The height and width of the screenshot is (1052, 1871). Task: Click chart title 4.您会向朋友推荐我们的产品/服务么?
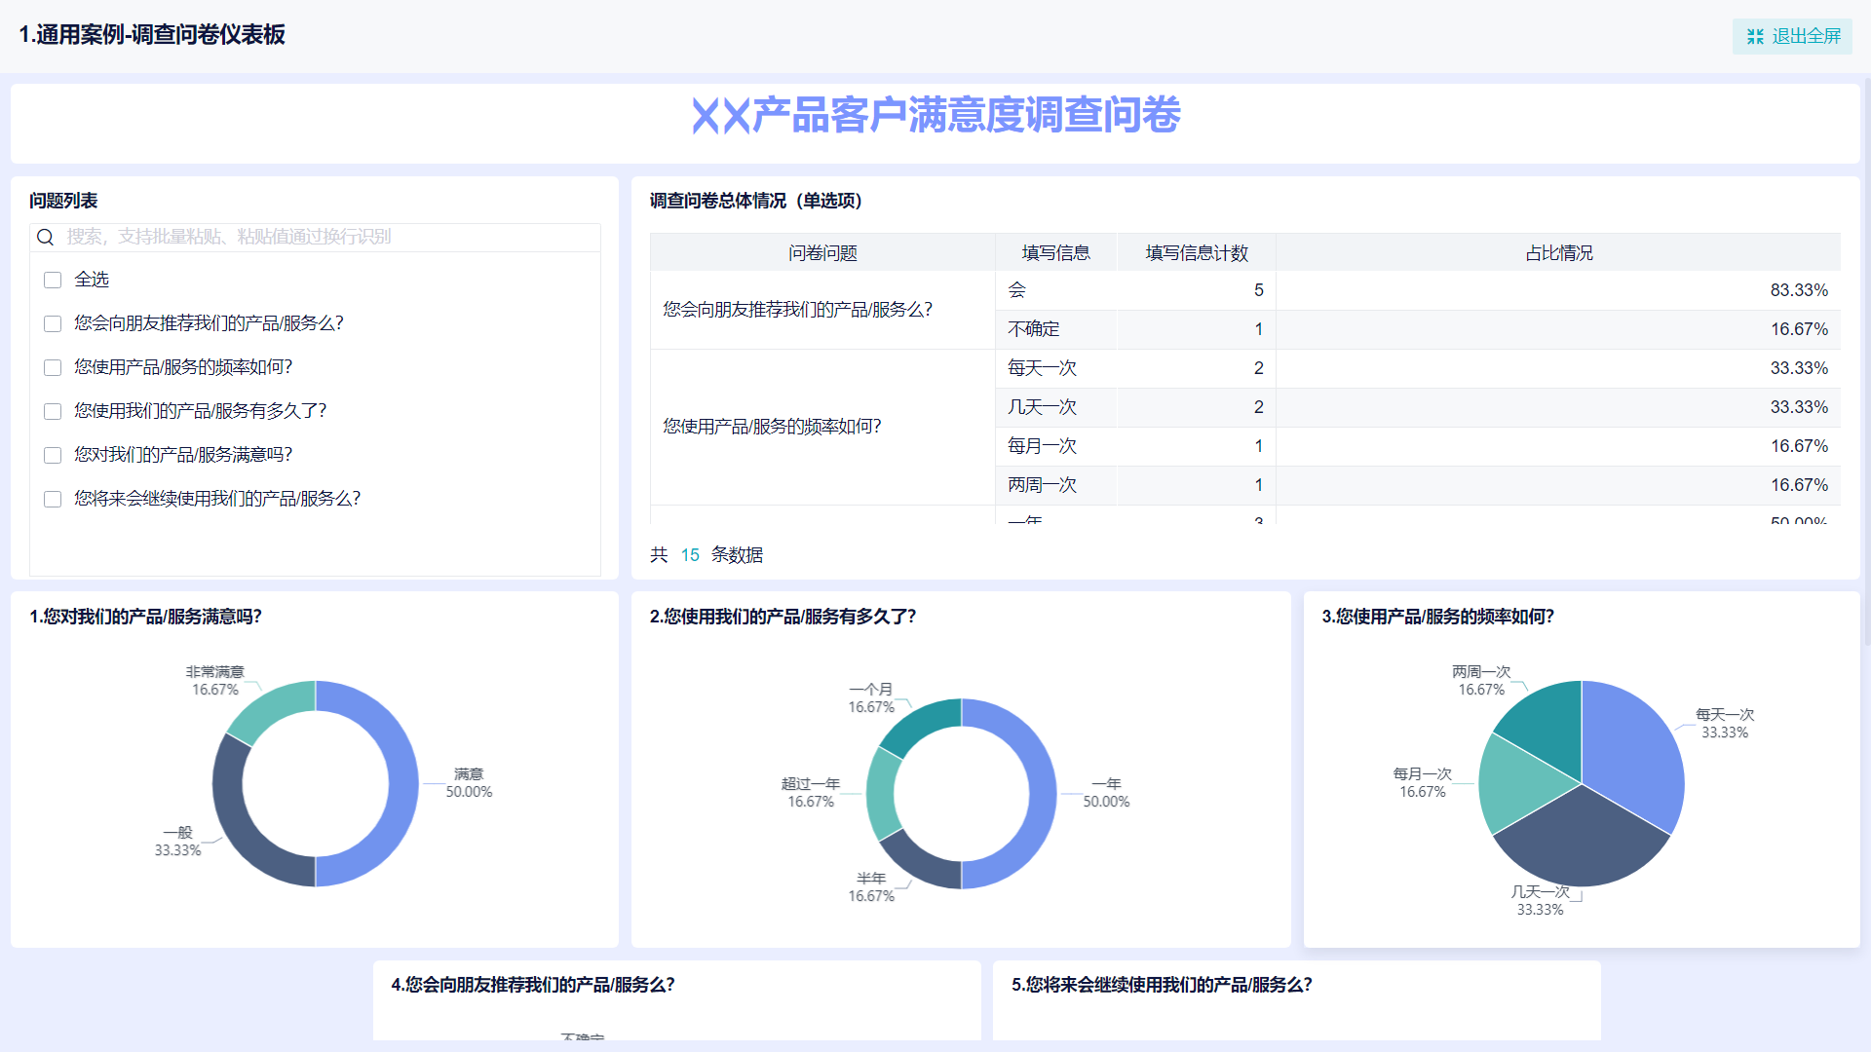coord(533,985)
